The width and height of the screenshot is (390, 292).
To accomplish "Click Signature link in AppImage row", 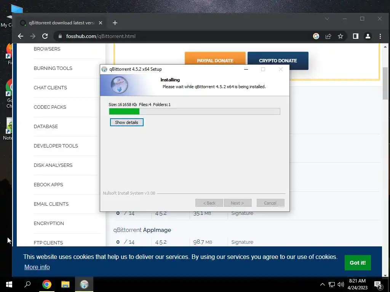I will click(242, 242).
